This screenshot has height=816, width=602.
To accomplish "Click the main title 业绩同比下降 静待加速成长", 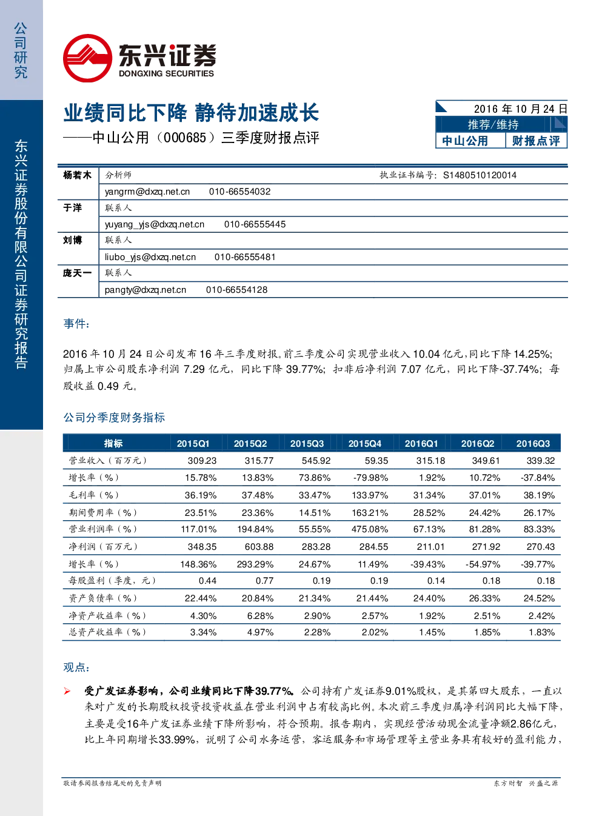I will coord(192,113).
